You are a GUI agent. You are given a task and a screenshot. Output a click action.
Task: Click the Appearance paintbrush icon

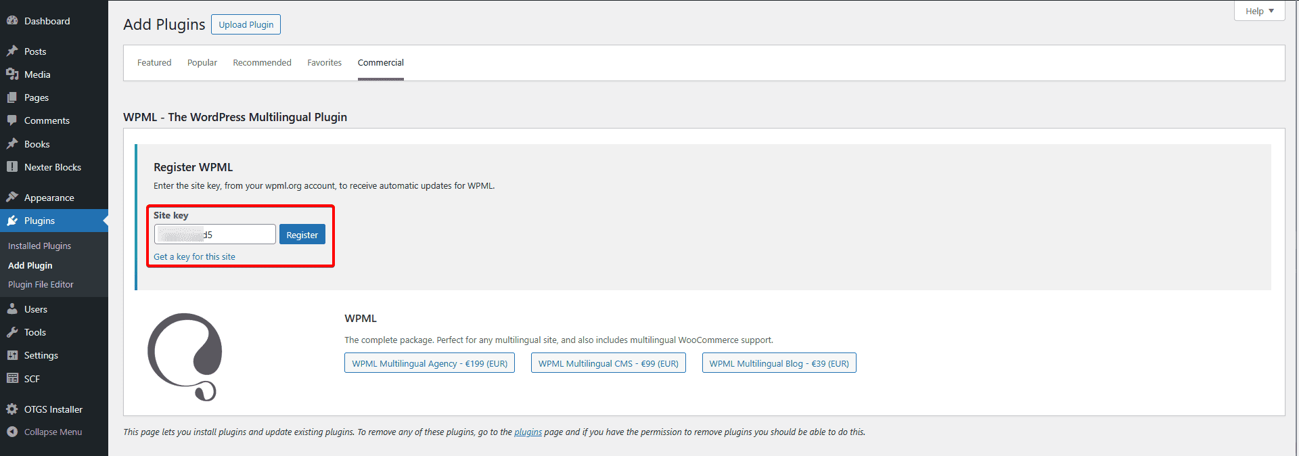point(12,198)
